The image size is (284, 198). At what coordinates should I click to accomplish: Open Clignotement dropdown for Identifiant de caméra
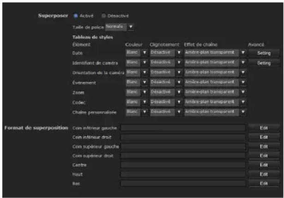166,62
